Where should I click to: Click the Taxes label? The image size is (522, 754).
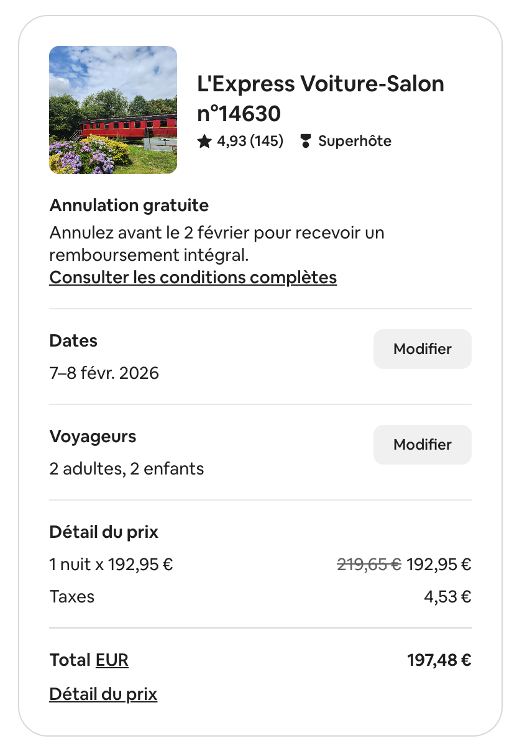coord(72,597)
